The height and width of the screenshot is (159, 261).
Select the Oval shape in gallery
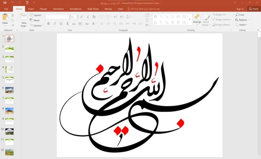click(x=178, y=17)
